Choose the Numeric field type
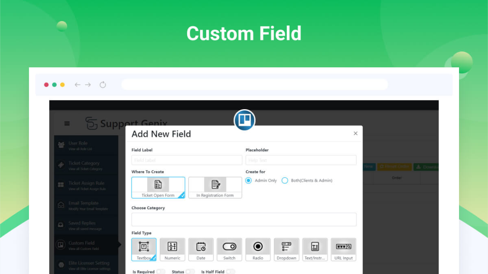This screenshot has height=274, width=488. [x=172, y=250]
